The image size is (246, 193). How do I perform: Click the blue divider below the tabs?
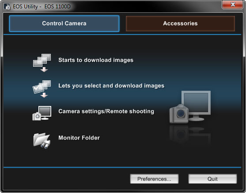[x=122, y=34]
